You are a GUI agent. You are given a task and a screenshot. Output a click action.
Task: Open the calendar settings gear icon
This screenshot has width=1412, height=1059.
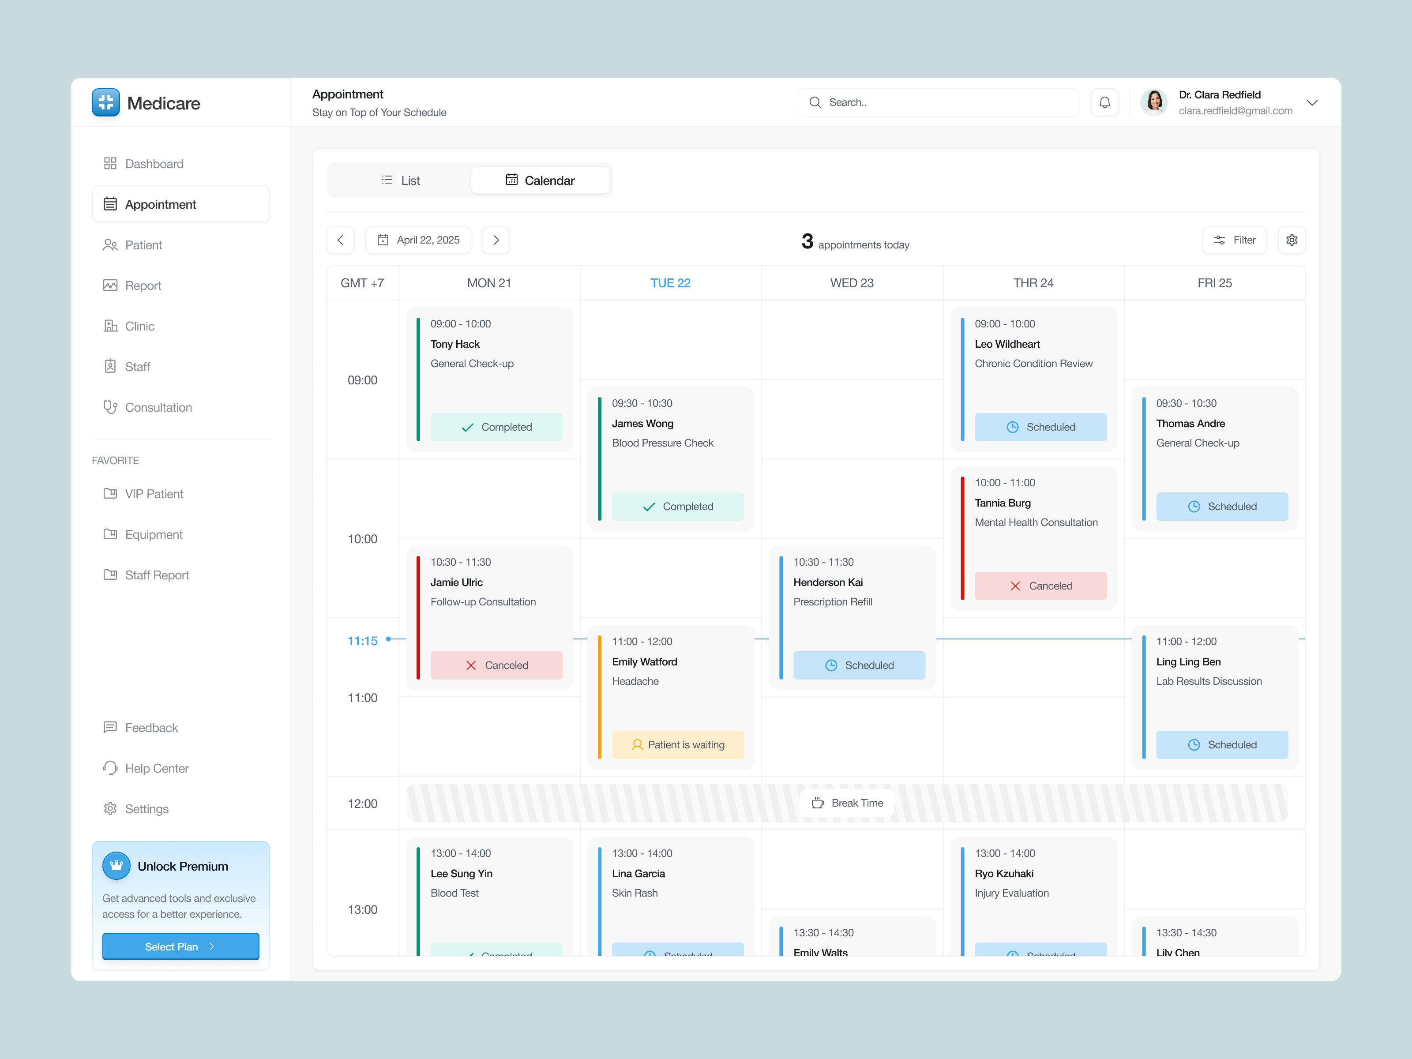tap(1292, 240)
